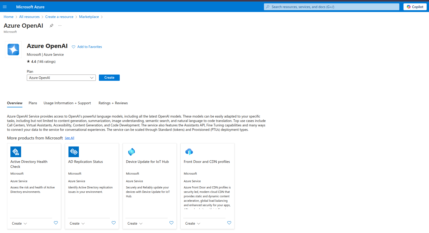The height and width of the screenshot is (233, 429).
Task: Click the Device Update for IoT Hub icon
Action: click(x=131, y=152)
